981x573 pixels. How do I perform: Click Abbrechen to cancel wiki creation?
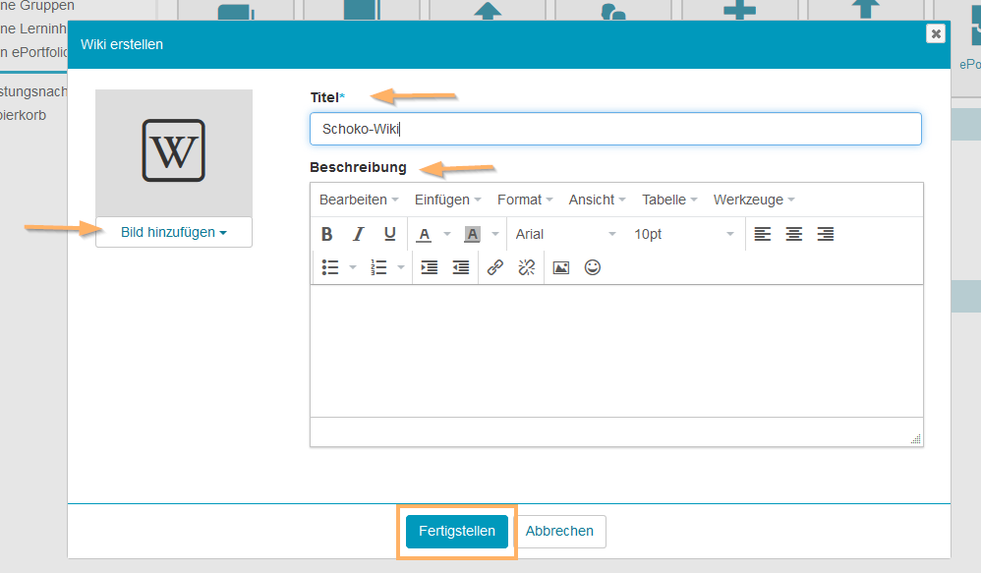559,531
